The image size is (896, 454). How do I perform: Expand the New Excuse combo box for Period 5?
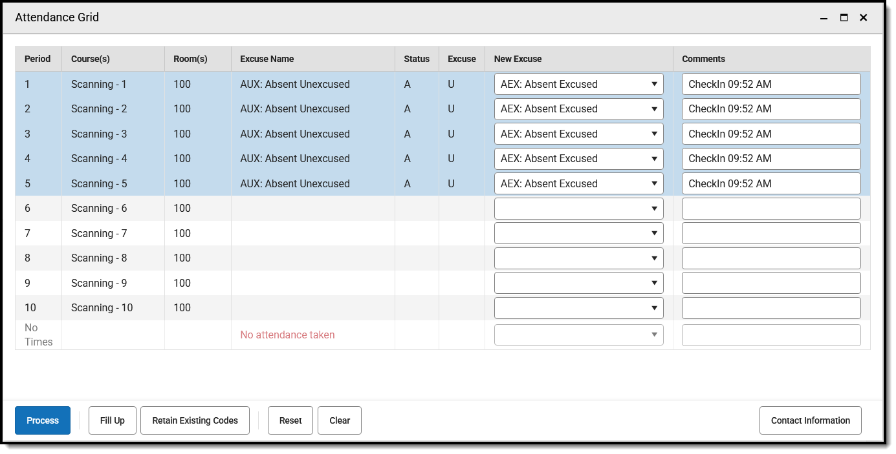578,183
